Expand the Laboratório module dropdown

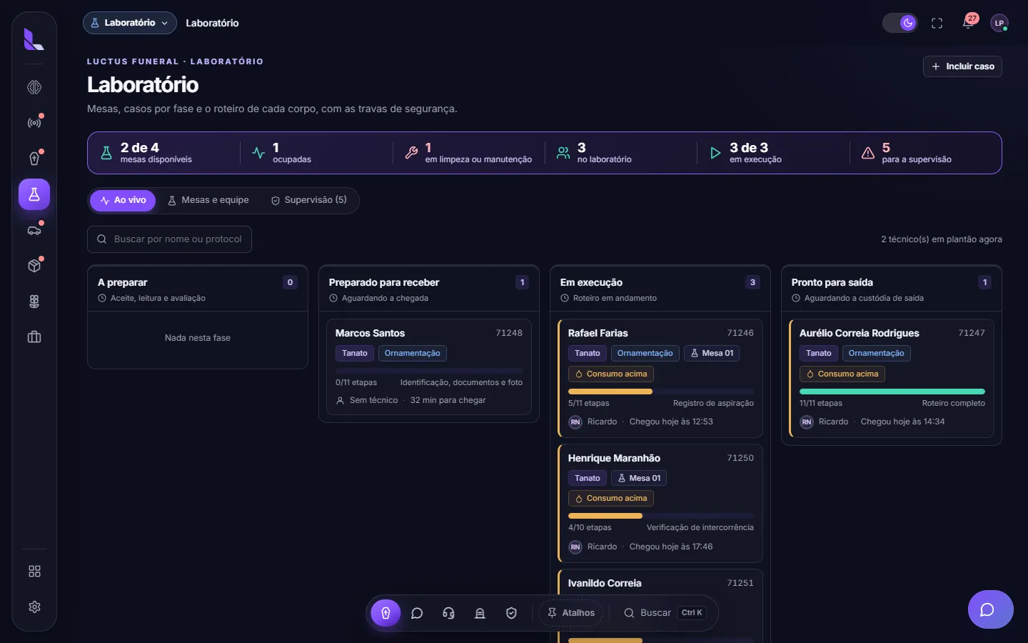pyautogui.click(x=130, y=23)
